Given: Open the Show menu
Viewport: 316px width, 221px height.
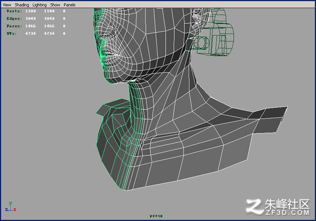Looking at the screenshot, I should pos(55,5).
